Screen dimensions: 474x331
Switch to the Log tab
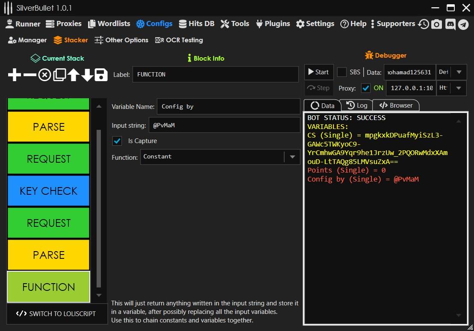356,105
